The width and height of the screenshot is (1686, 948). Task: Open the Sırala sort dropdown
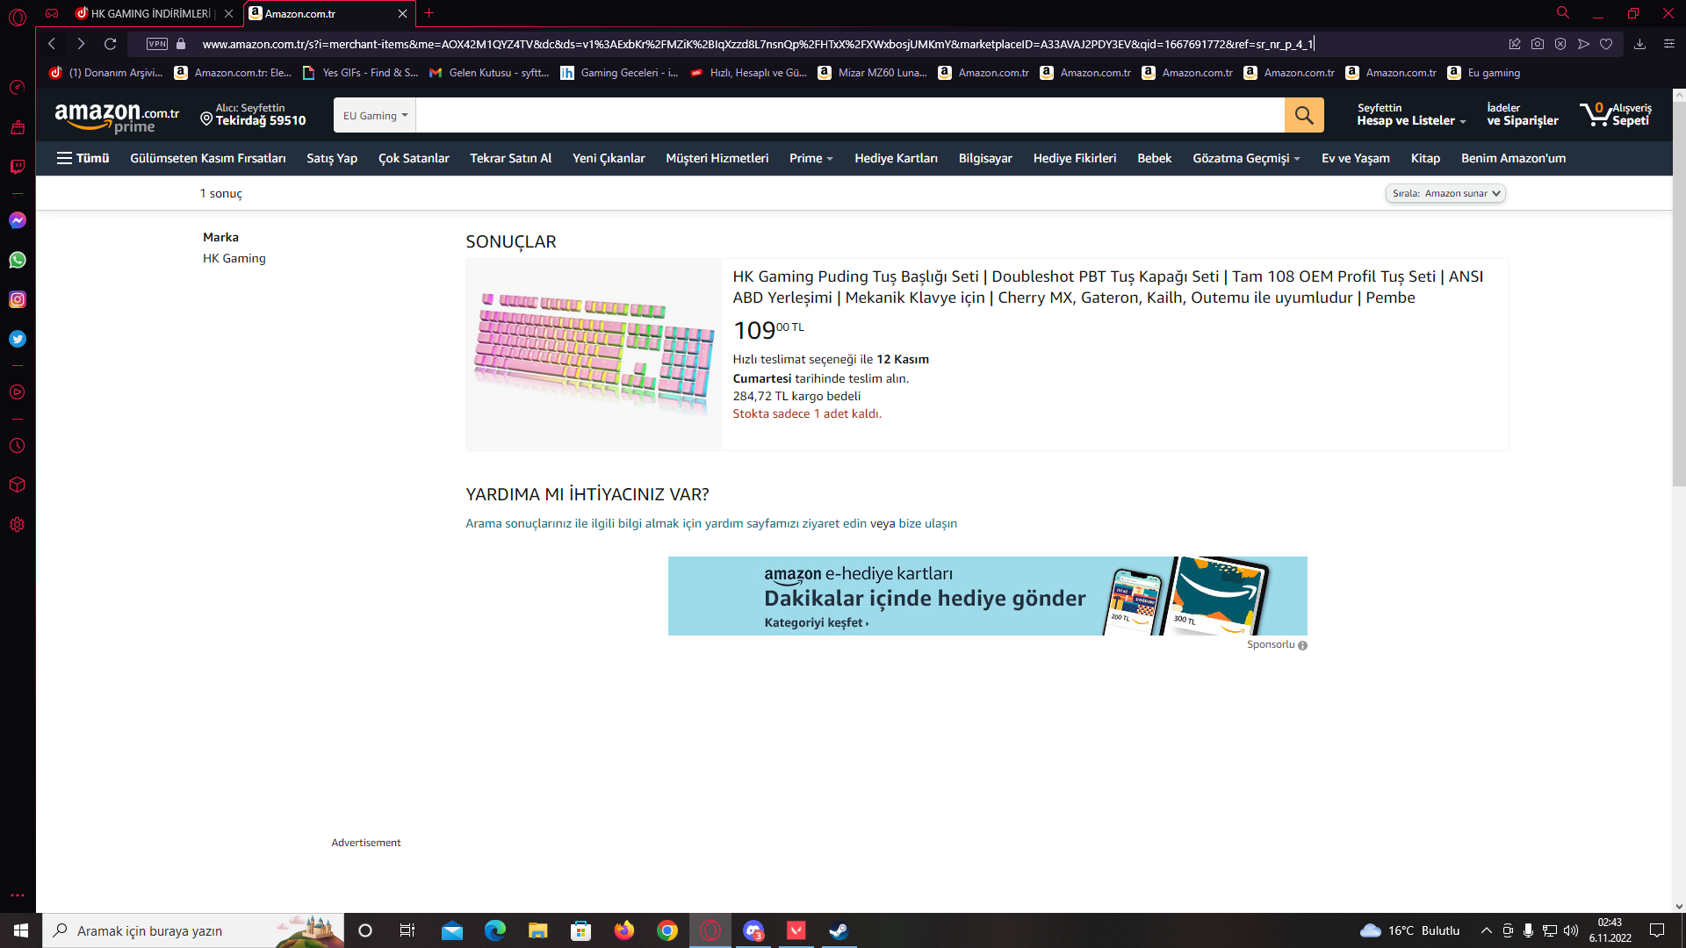(1445, 193)
